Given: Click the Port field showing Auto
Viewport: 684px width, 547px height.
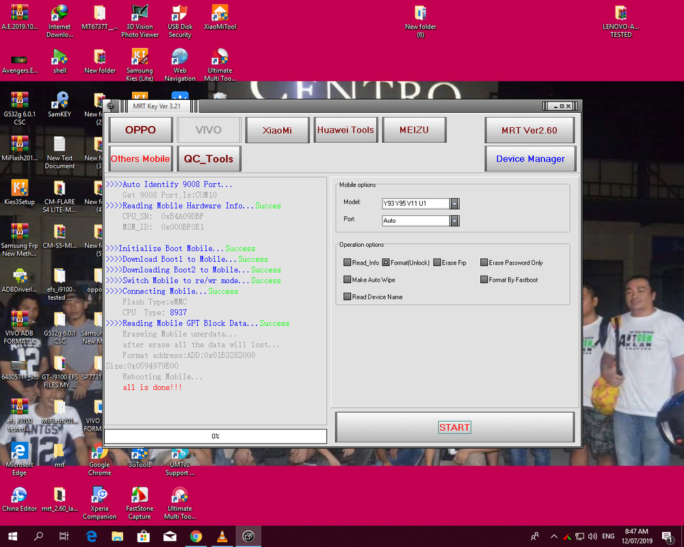Looking at the screenshot, I should pos(416,221).
